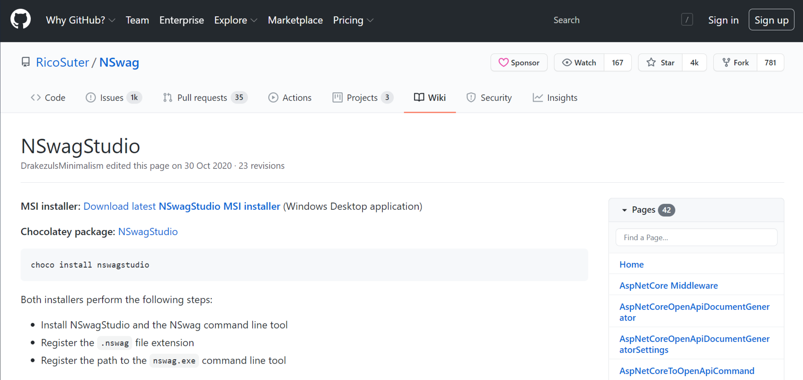Open the 167 watchers count
This screenshot has height=380, width=803.
pos(618,62)
